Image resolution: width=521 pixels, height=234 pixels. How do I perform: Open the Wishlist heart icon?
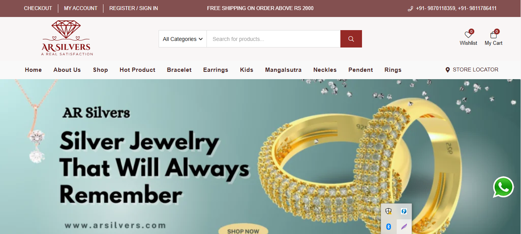point(468,35)
